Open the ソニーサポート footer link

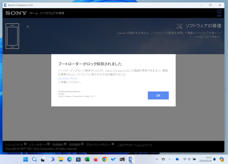pyautogui.click(x=38, y=145)
